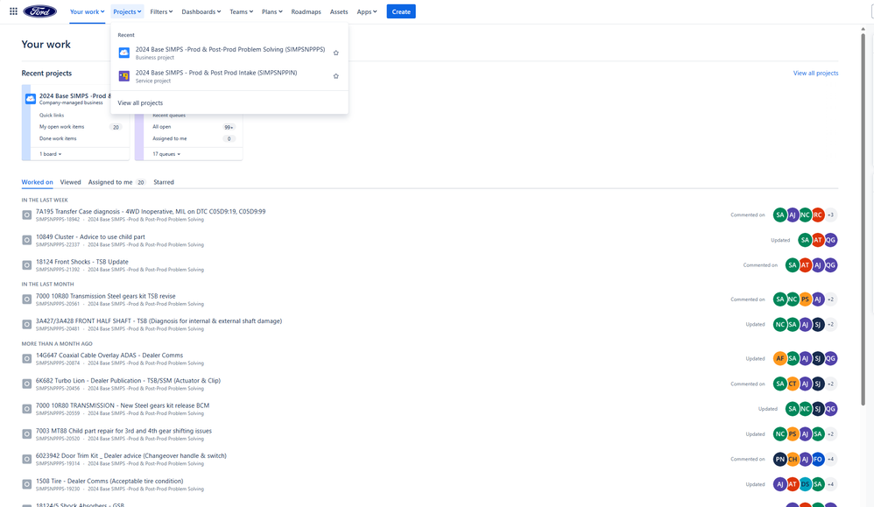Expand the 17 queues dropdown
Screen dimensions: 874x507
[166, 154]
